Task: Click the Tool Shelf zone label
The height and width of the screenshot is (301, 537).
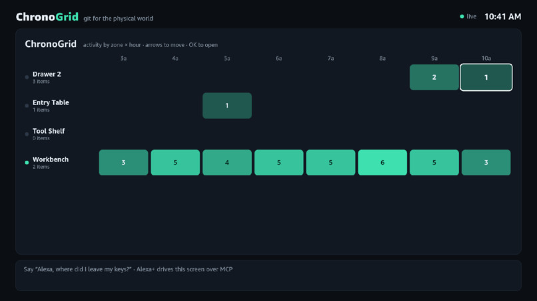Action: point(49,131)
